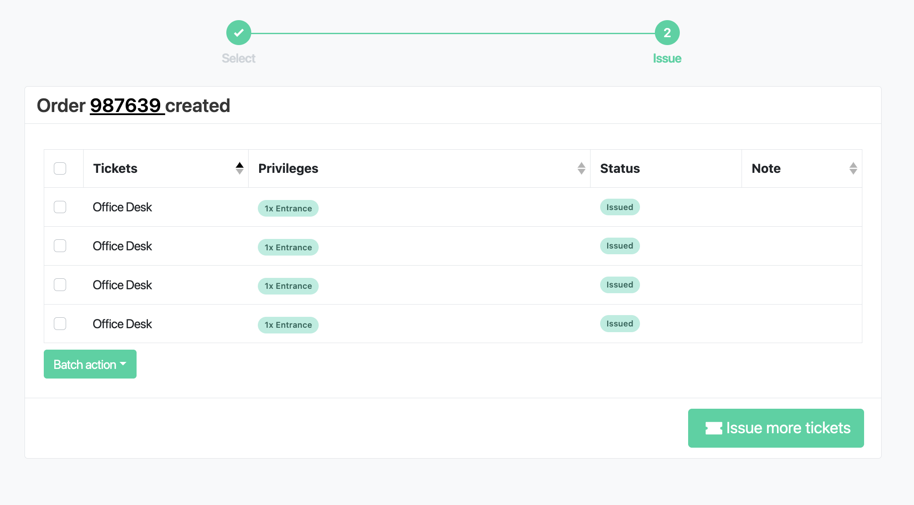
Task: Sort by the Privileges column arrow
Action: click(581, 168)
